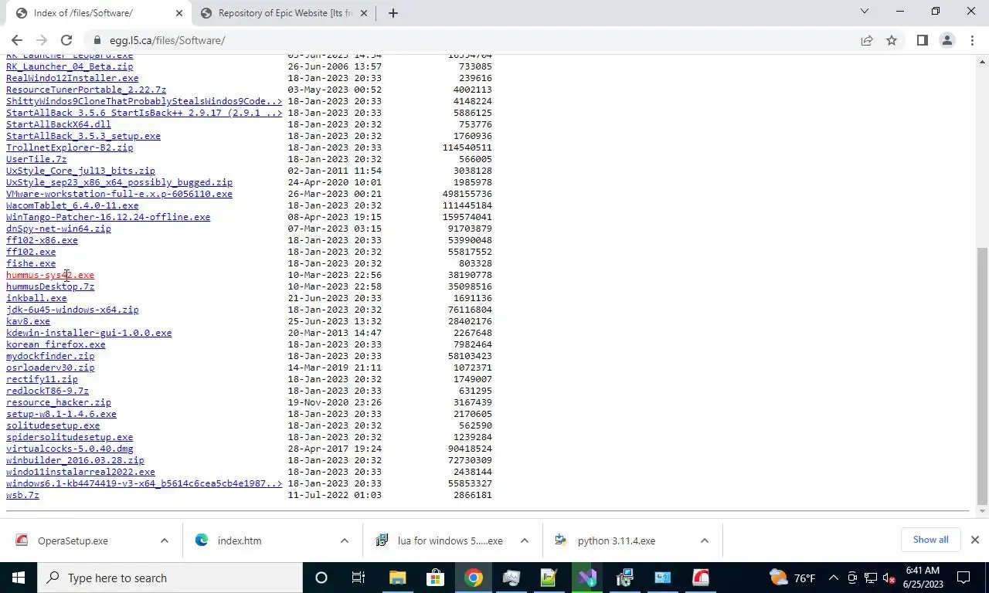This screenshot has height=593, width=989.
Task: Close the 'Index of /files/Software/' tab
Action: tap(179, 13)
